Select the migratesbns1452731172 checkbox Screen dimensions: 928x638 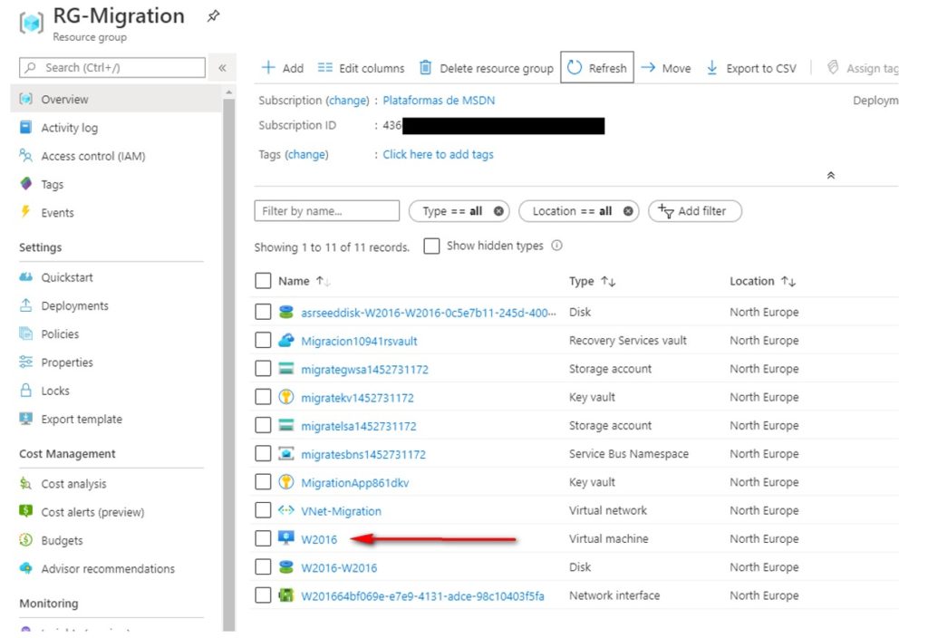pos(263,453)
